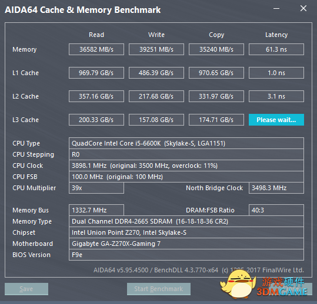This screenshot has width=317, height=304.
Task: Click the Memory row label
Action: coord(25,50)
